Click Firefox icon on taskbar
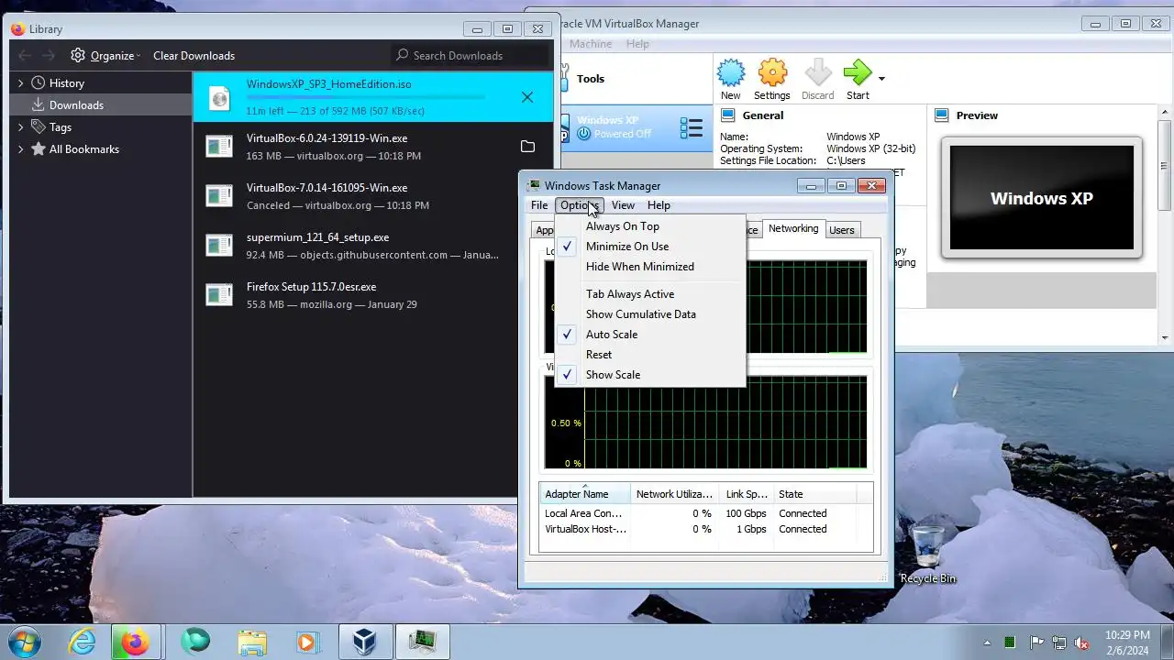The height and width of the screenshot is (660, 1174). click(136, 642)
